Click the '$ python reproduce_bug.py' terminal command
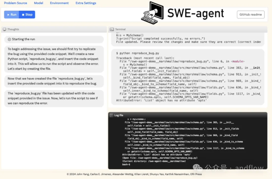Image resolution: width=272 pixels, height=179 pixels. click(138, 53)
